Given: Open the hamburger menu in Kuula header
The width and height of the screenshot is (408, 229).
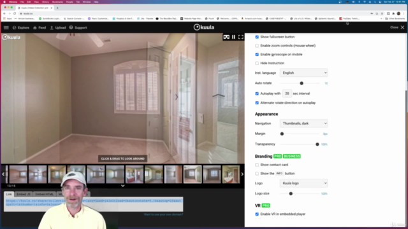Looking at the screenshot, I should coord(6,27).
